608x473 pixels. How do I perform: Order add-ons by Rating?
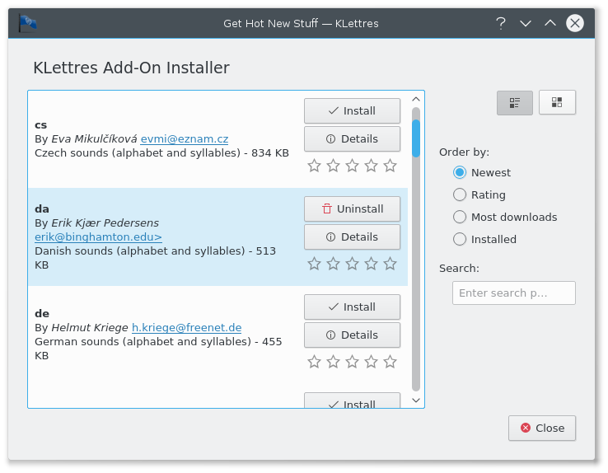[479, 194]
